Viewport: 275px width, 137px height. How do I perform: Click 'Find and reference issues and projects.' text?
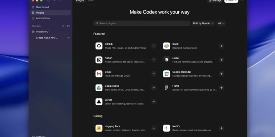193,62
